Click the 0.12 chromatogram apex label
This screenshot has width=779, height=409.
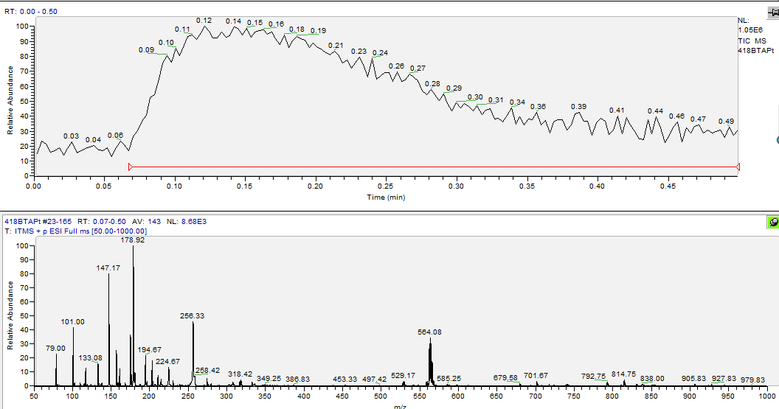pos(204,20)
